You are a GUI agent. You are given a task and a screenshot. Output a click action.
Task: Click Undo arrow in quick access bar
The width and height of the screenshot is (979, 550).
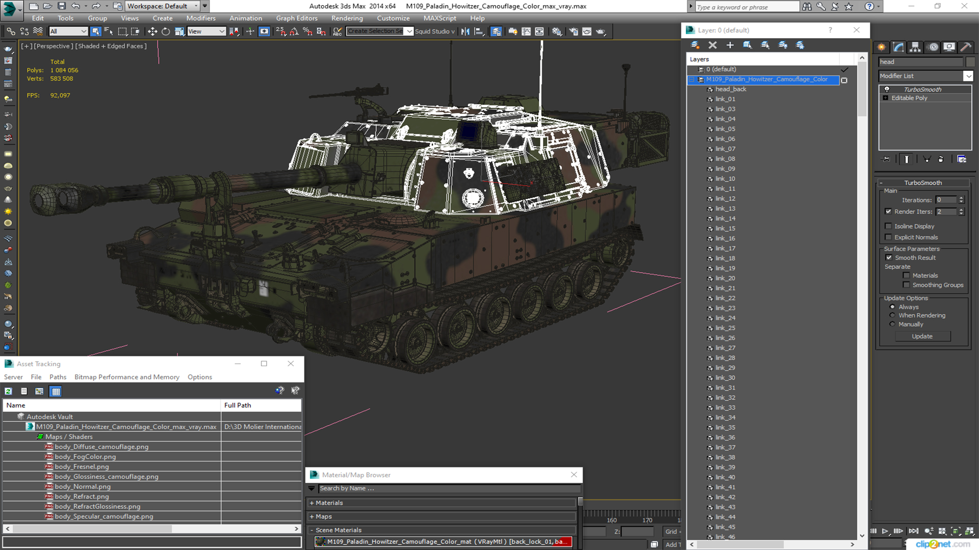tap(75, 6)
